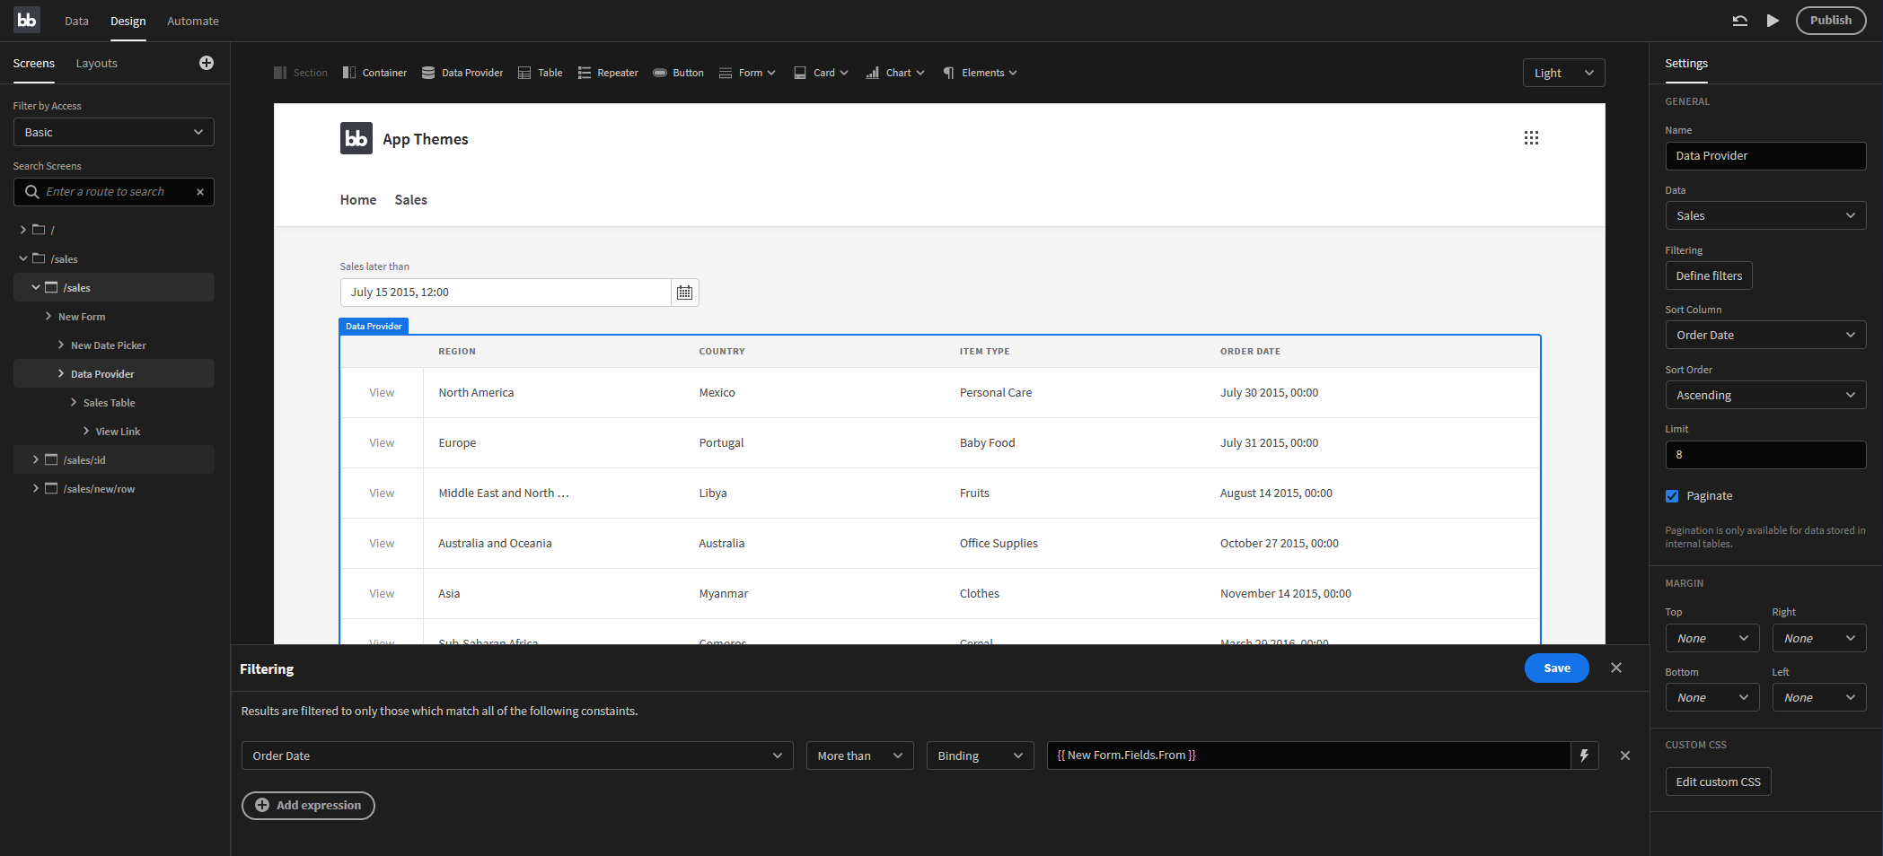Open the Chart component options
1883x856 pixels.
(894, 72)
